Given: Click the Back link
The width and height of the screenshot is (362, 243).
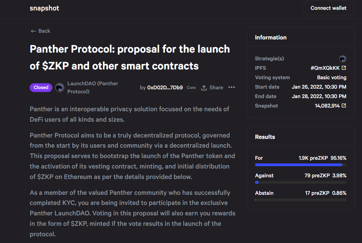Looking at the screenshot, I should tap(40, 31).
